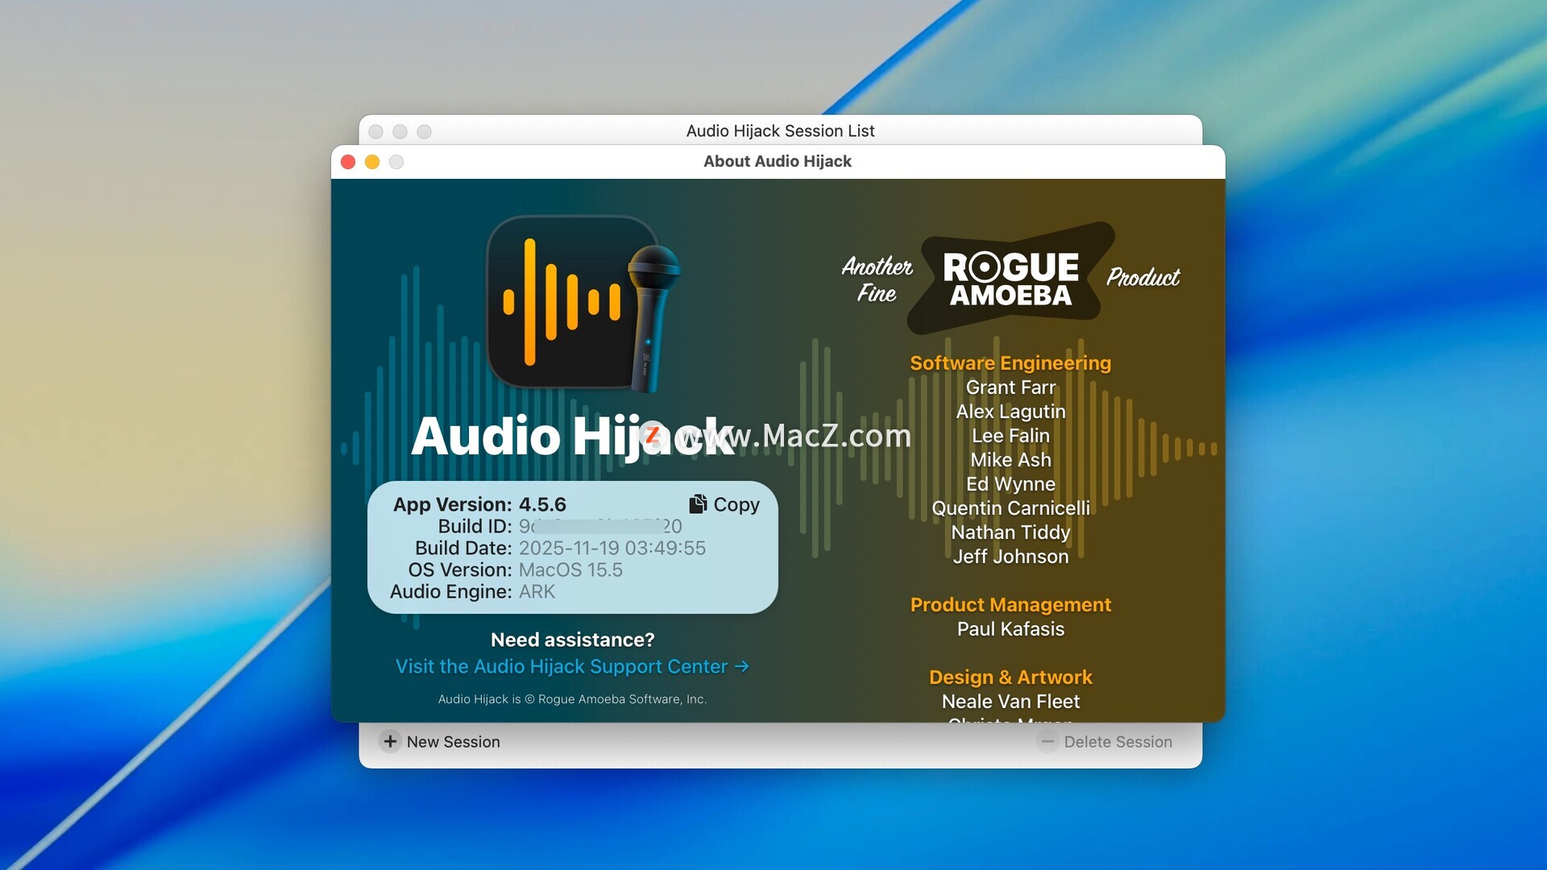1547x870 pixels.
Task: Minimize the About Audio Hijack window
Action: coord(372,162)
